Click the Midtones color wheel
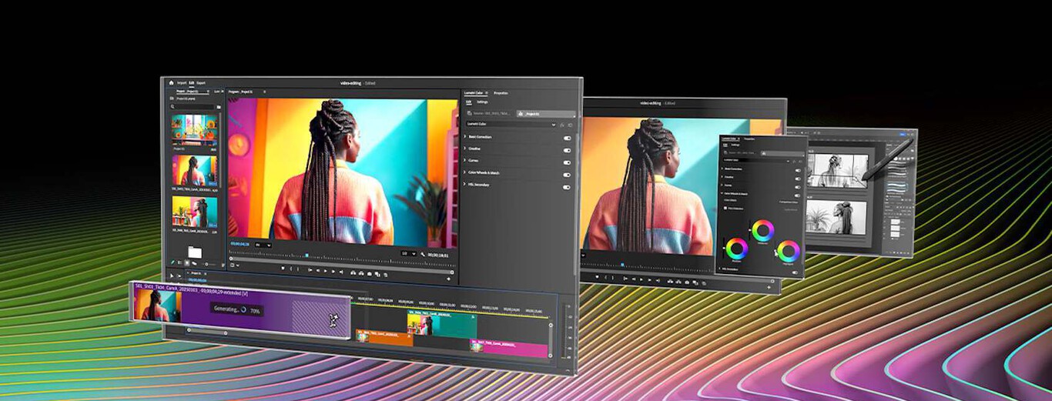The width and height of the screenshot is (1052, 401). [x=763, y=230]
